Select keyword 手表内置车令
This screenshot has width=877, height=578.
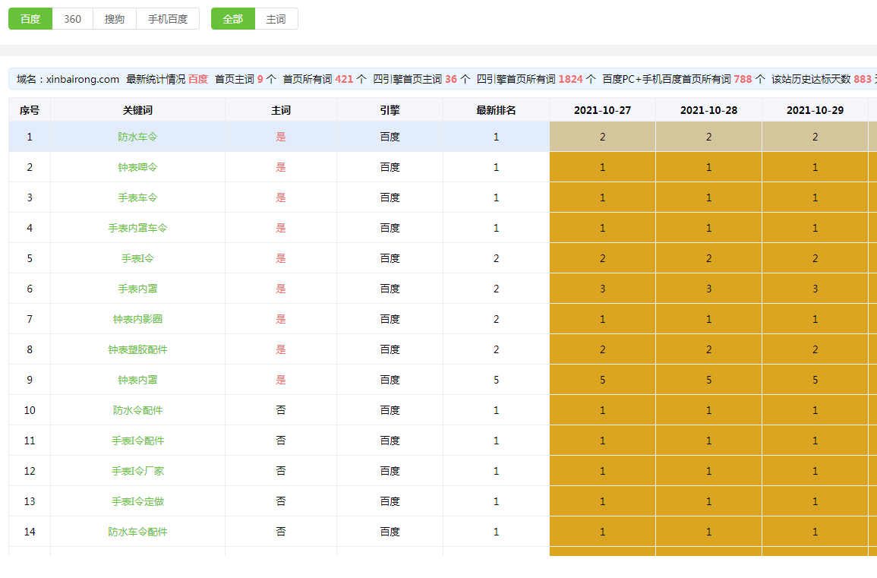137,228
